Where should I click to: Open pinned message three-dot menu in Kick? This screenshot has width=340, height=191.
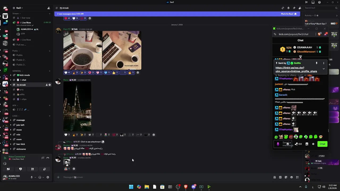324,63
